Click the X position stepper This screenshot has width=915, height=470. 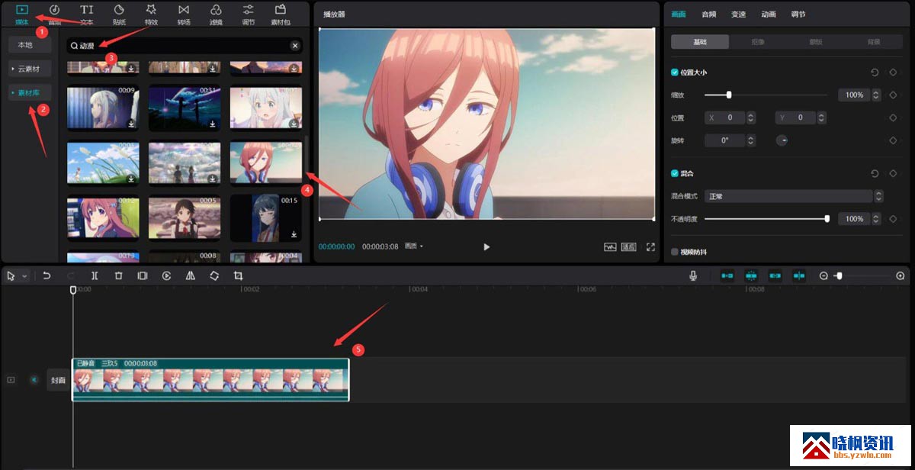pos(751,117)
